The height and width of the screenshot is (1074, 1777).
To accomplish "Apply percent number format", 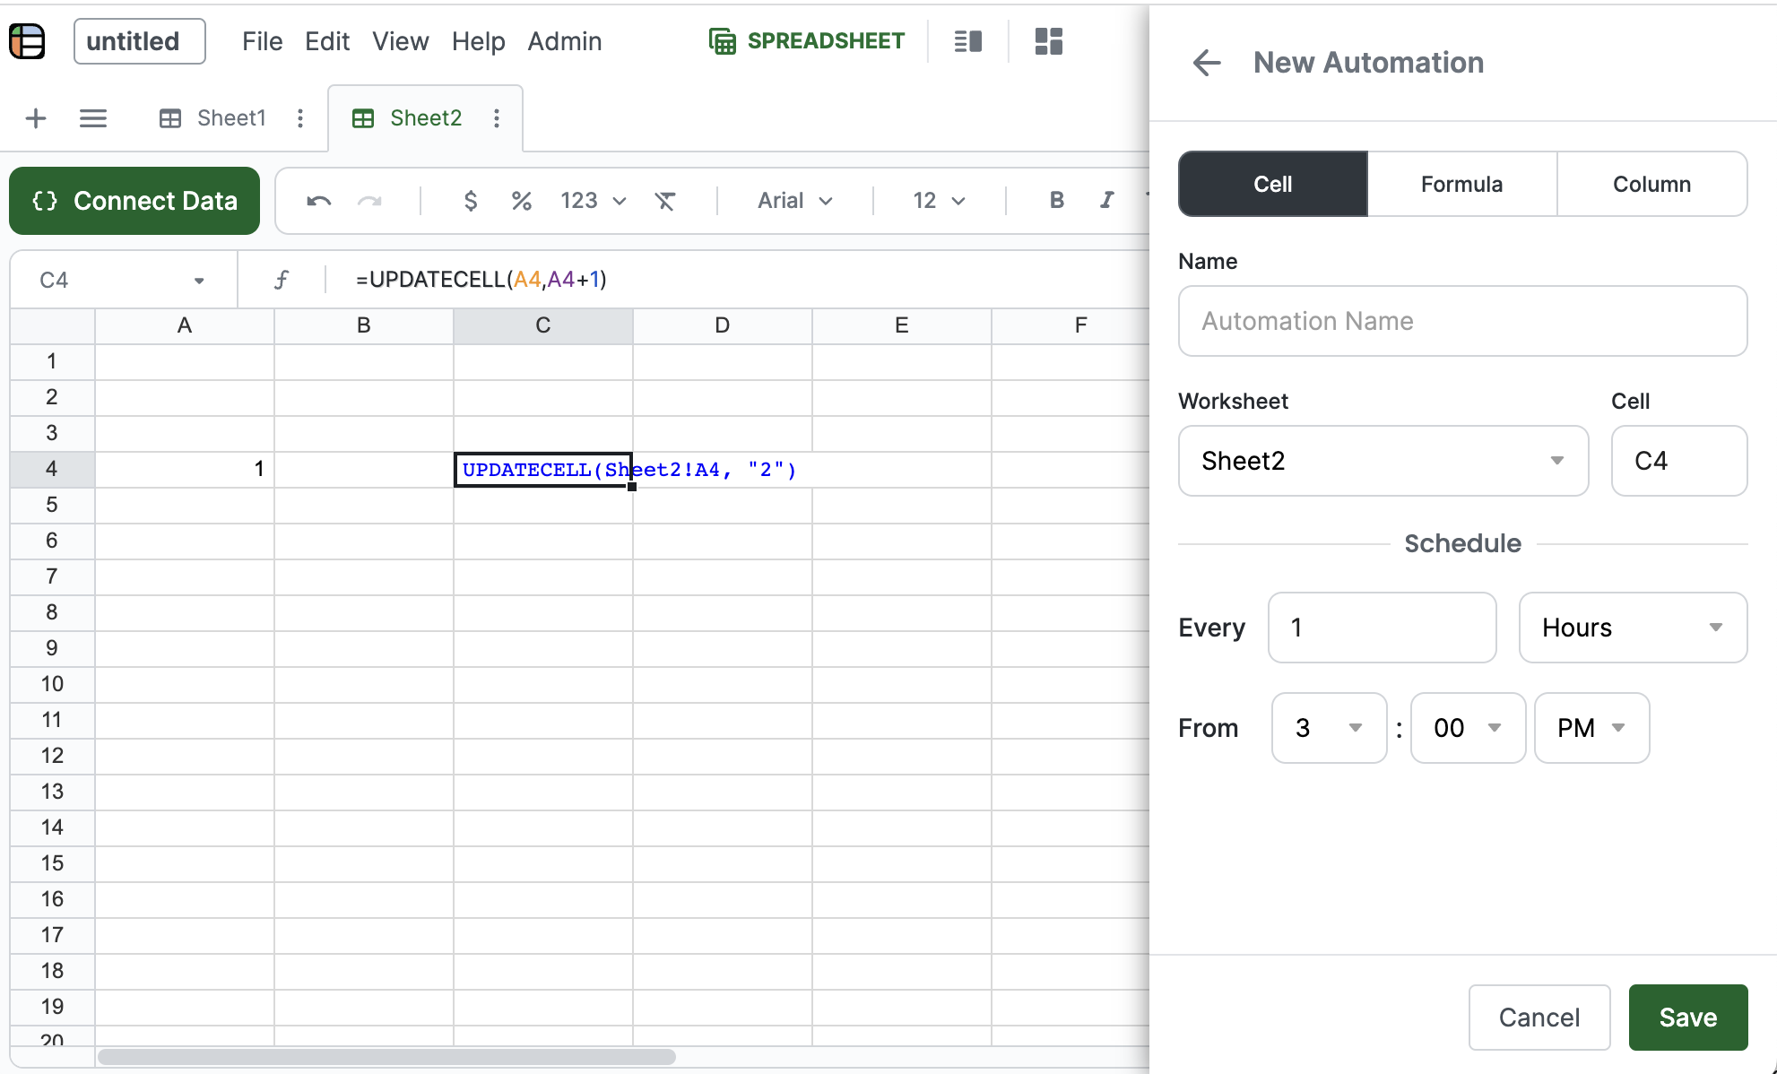I will tap(521, 201).
